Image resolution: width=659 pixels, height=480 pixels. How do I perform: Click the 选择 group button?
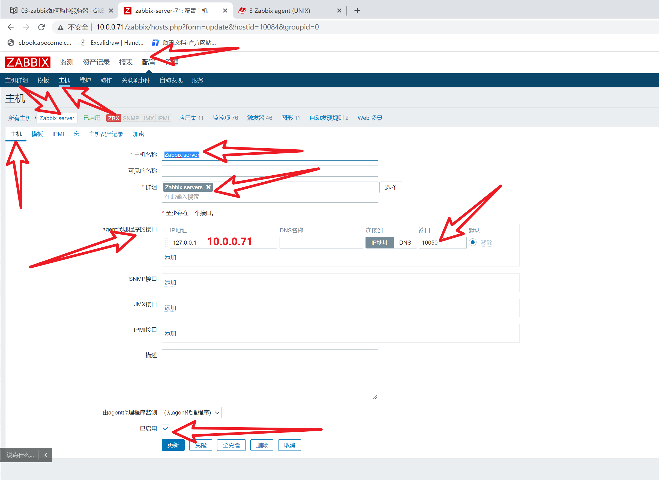391,188
